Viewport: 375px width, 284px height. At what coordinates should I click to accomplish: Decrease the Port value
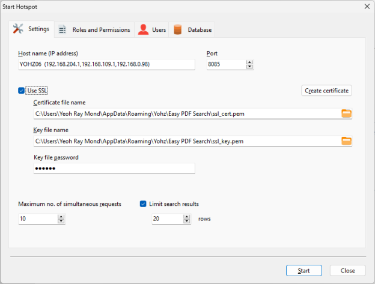[x=249, y=67]
